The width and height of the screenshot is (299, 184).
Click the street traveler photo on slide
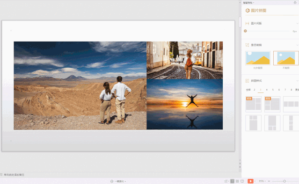point(184,60)
